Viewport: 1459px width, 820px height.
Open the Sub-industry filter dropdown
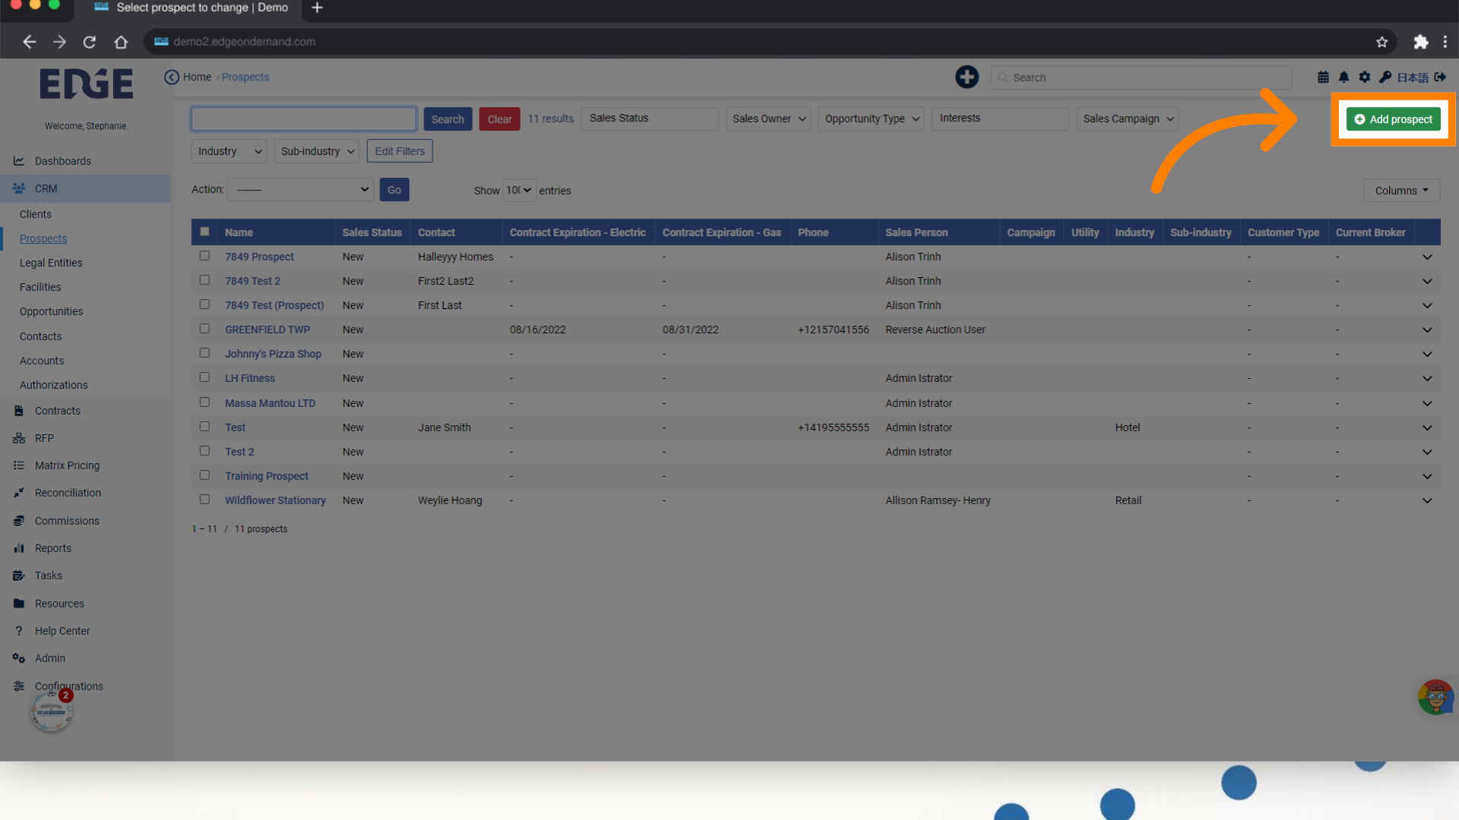pos(317,151)
